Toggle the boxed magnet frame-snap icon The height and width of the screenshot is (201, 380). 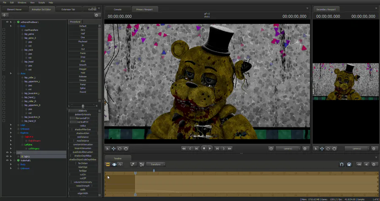point(349,164)
